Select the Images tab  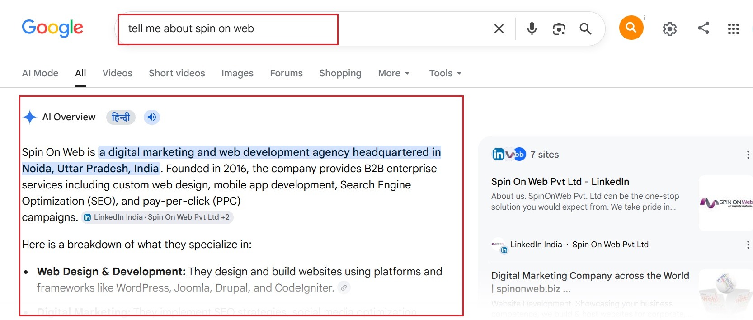[237, 73]
